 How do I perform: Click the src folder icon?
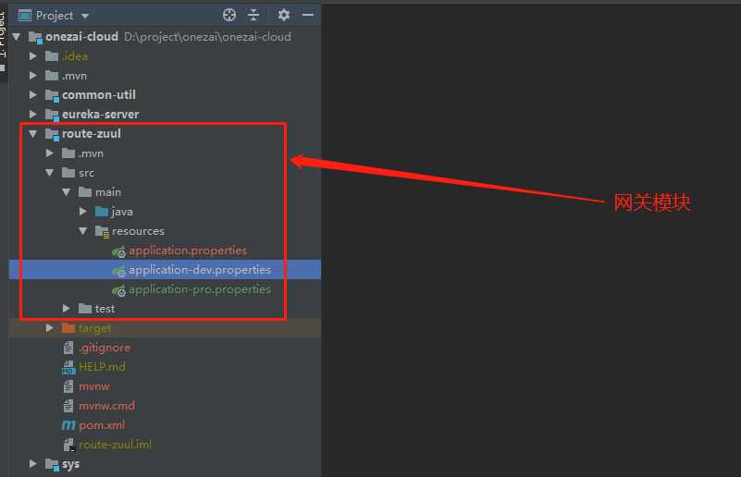click(68, 173)
